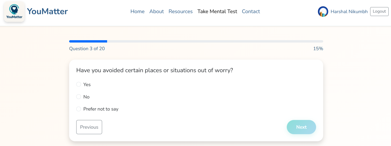Log out using the Logout button

tap(379, 12)
